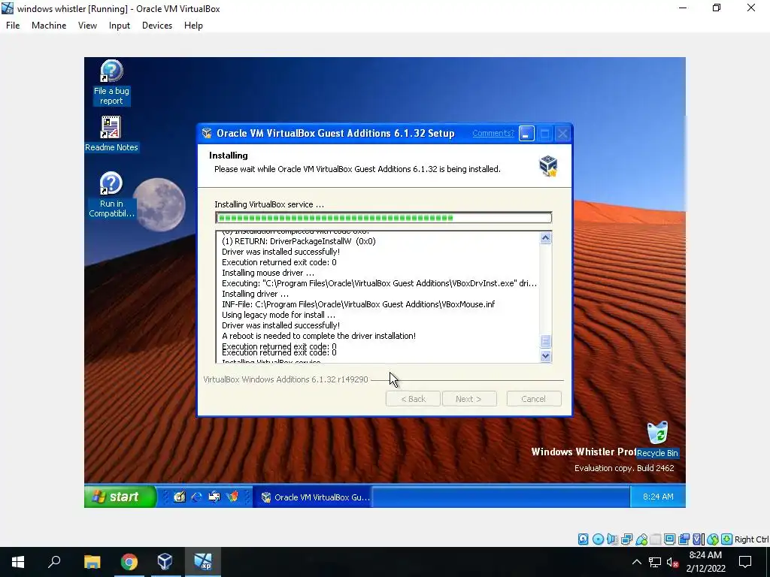The image size is (770, 577).
Task: Click log line 'Using legacy mode for install ...'
Action: pyautogui.click(x=278, y=315)
